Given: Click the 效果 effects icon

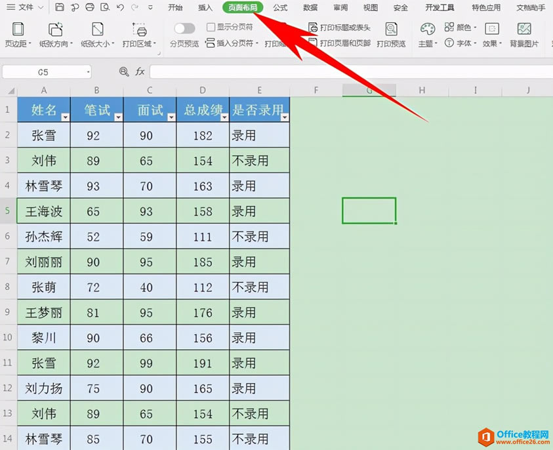Looking at the screenshot, I should tap(491, 29).
